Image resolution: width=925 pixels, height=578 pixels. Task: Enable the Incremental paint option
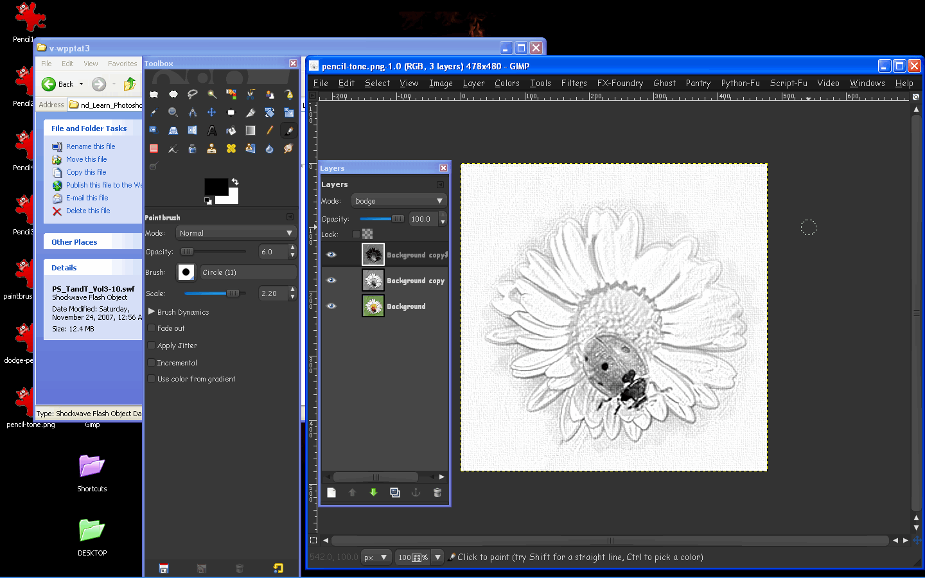pyautogui.click(x=152, y=363)
